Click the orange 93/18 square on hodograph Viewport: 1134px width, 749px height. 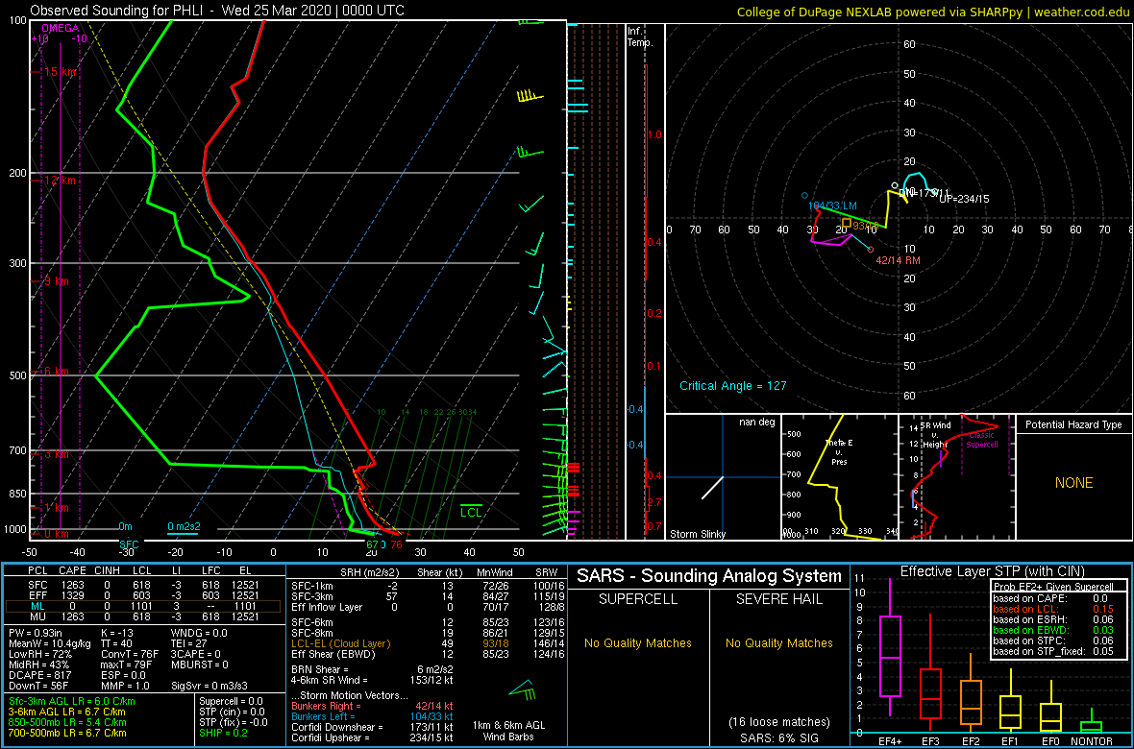click(846, 225)
